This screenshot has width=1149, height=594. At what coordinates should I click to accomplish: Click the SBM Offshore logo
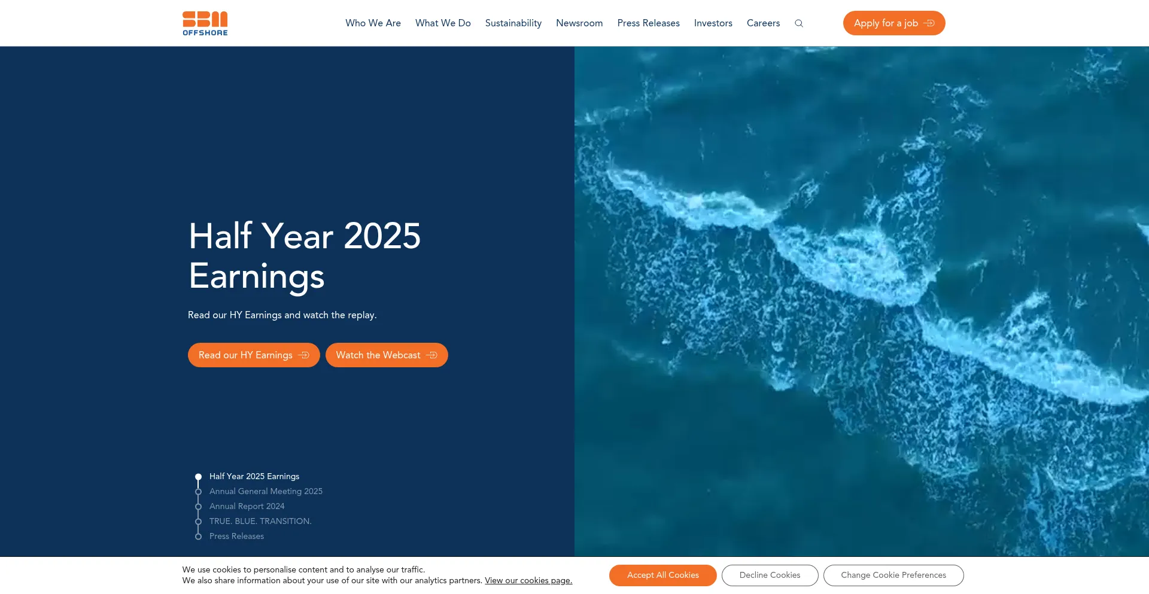[205, 23]
